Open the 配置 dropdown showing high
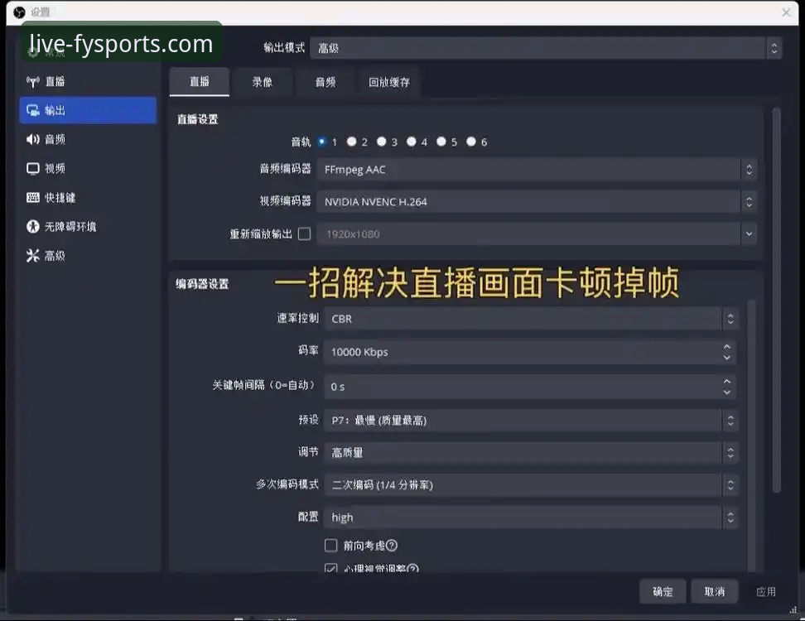Viewport: 805px width, 621px height. (531, 517)
